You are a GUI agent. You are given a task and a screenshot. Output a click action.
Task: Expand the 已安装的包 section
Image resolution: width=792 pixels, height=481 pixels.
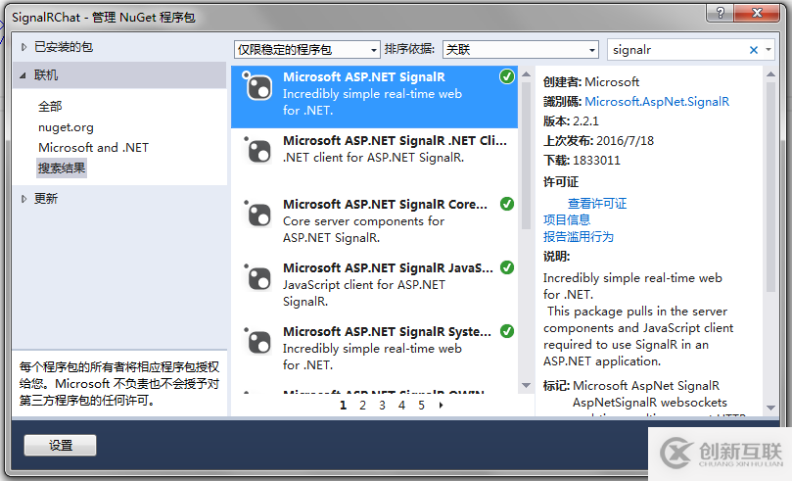point(23,47)
